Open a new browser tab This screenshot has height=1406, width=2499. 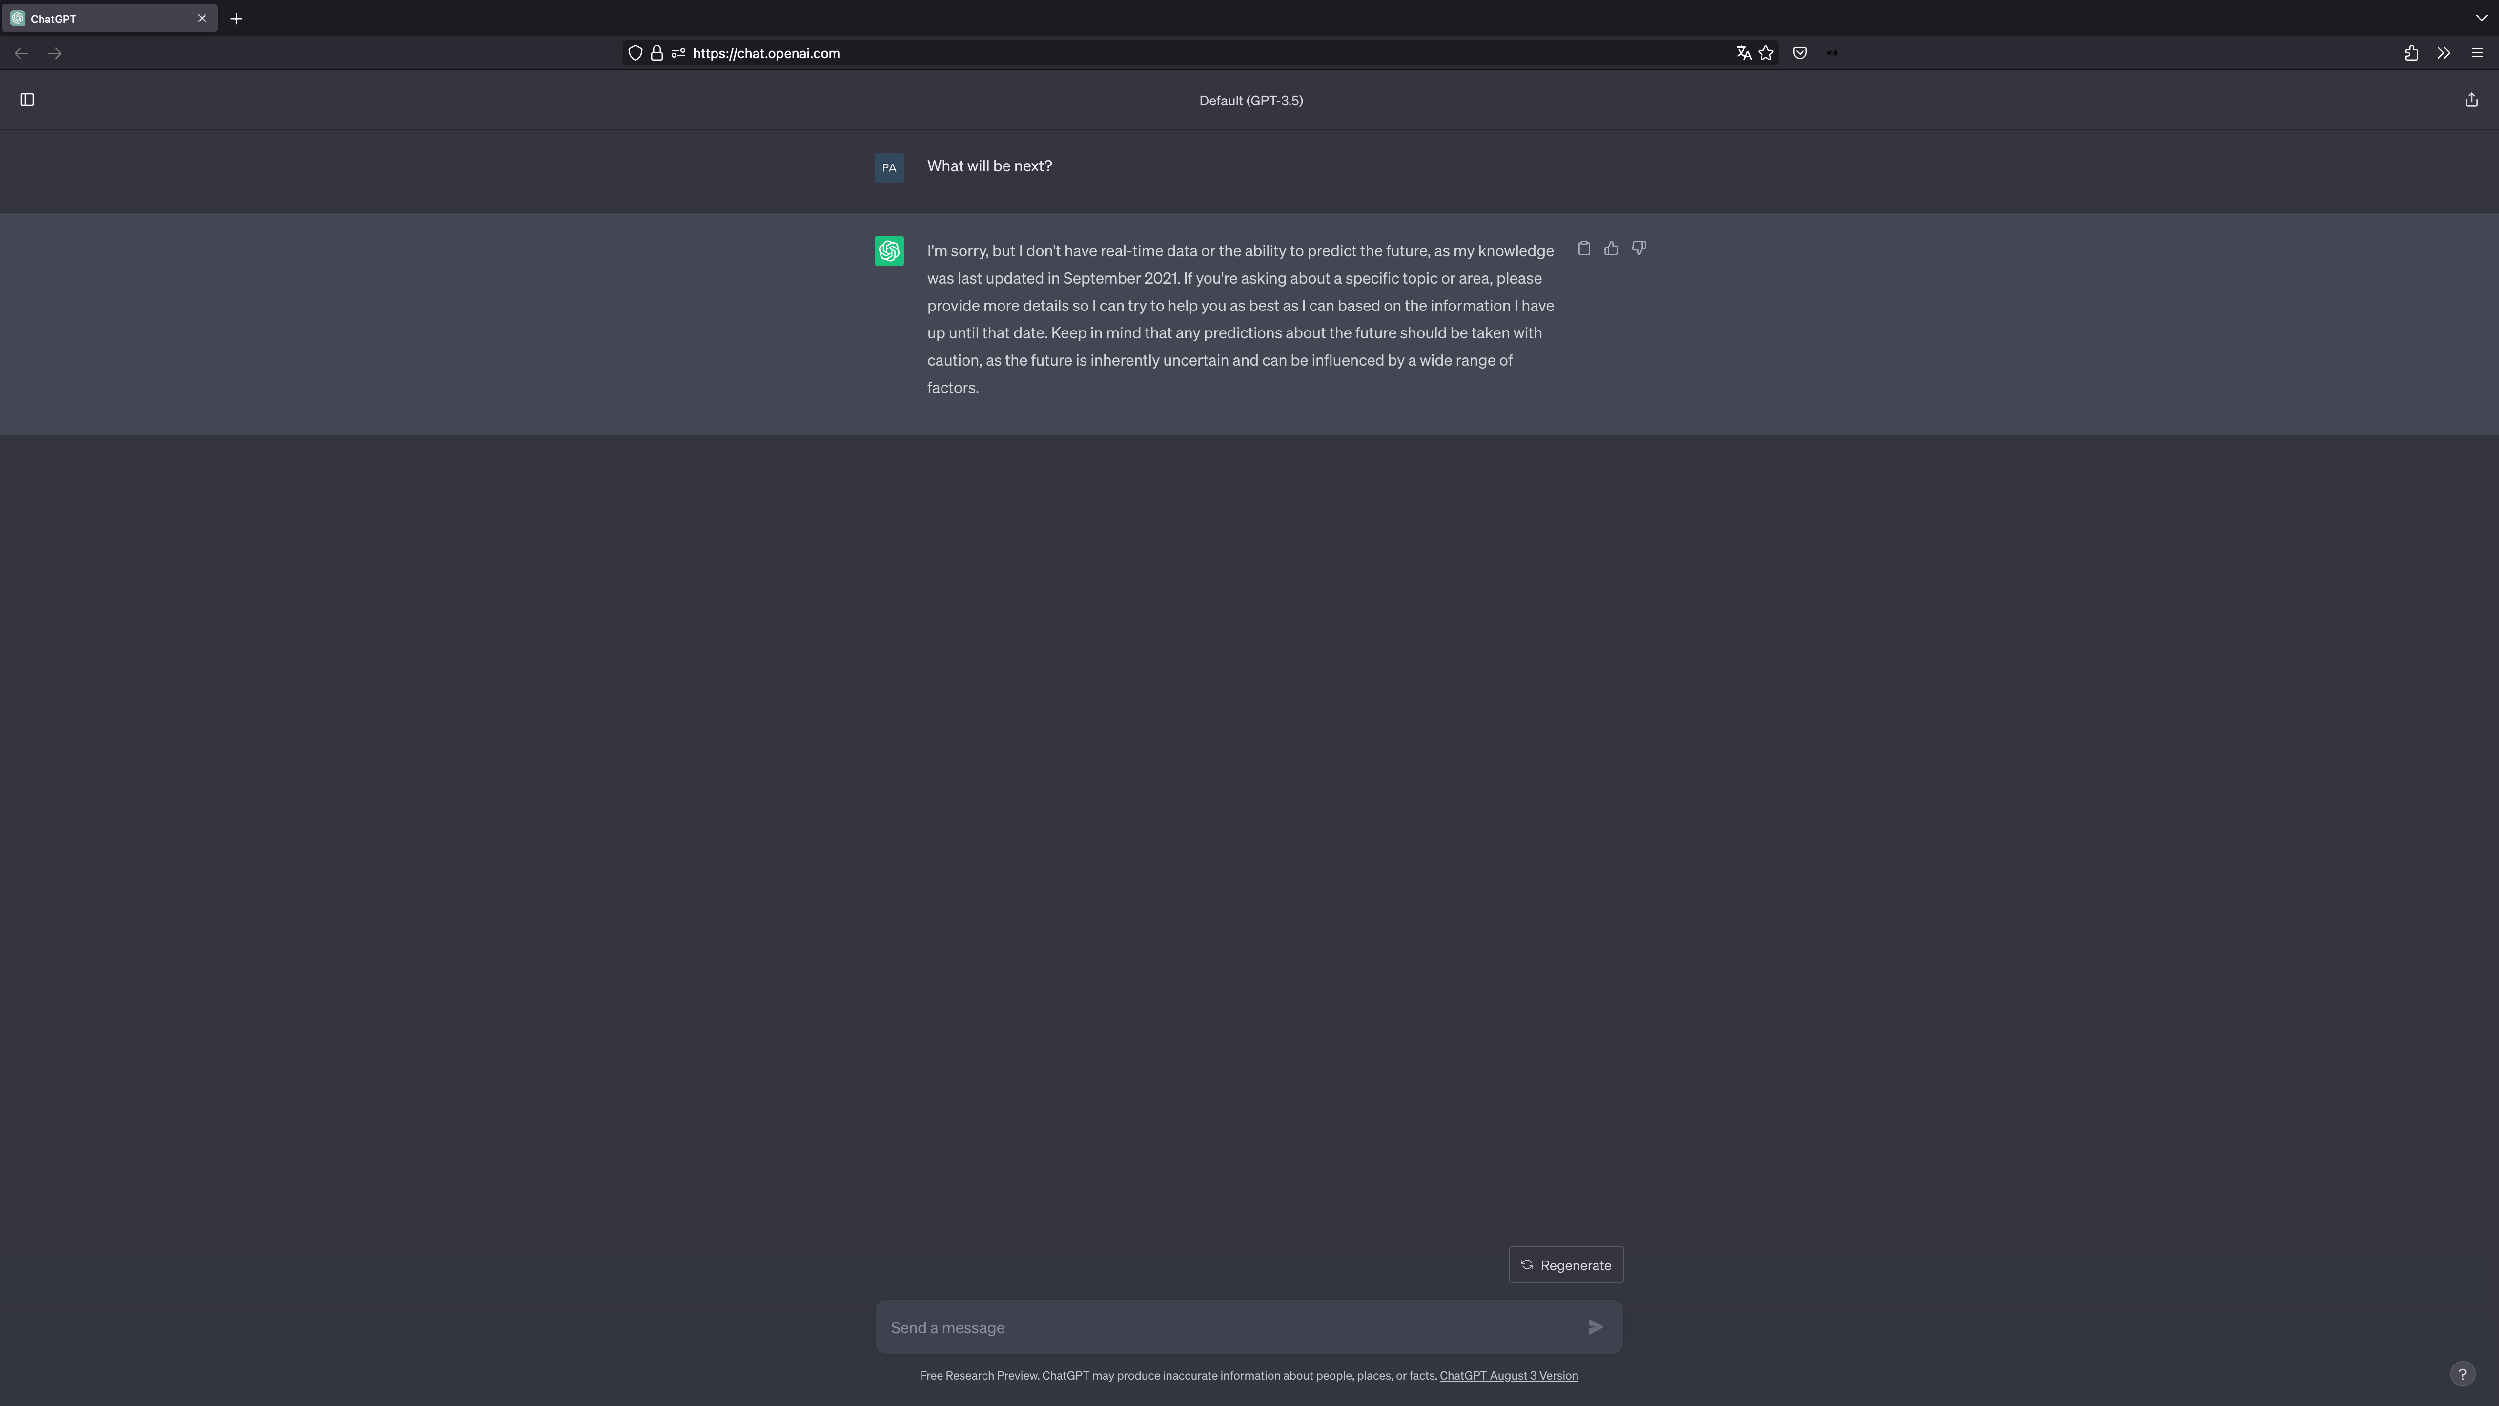(x=236, y=19)
